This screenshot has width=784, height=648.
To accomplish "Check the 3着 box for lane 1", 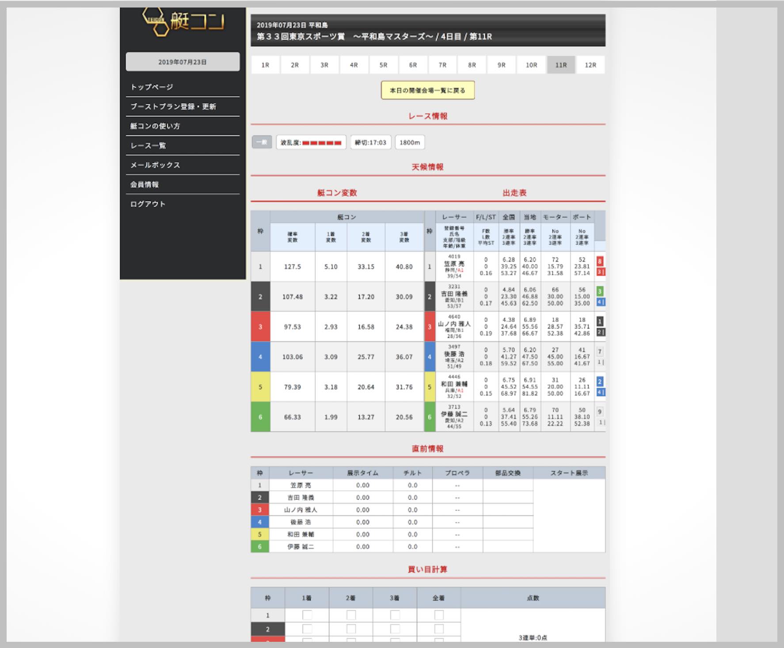I will (x=395, y=615).
